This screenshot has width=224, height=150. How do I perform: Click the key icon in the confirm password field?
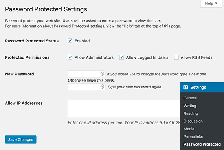[102, 87]
